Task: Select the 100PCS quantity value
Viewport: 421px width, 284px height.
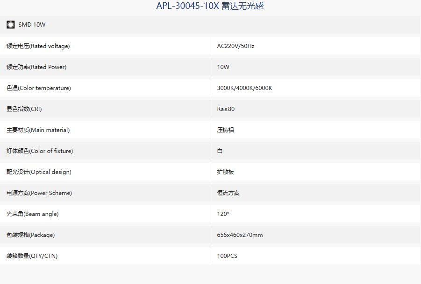Action: coord(227,256)
